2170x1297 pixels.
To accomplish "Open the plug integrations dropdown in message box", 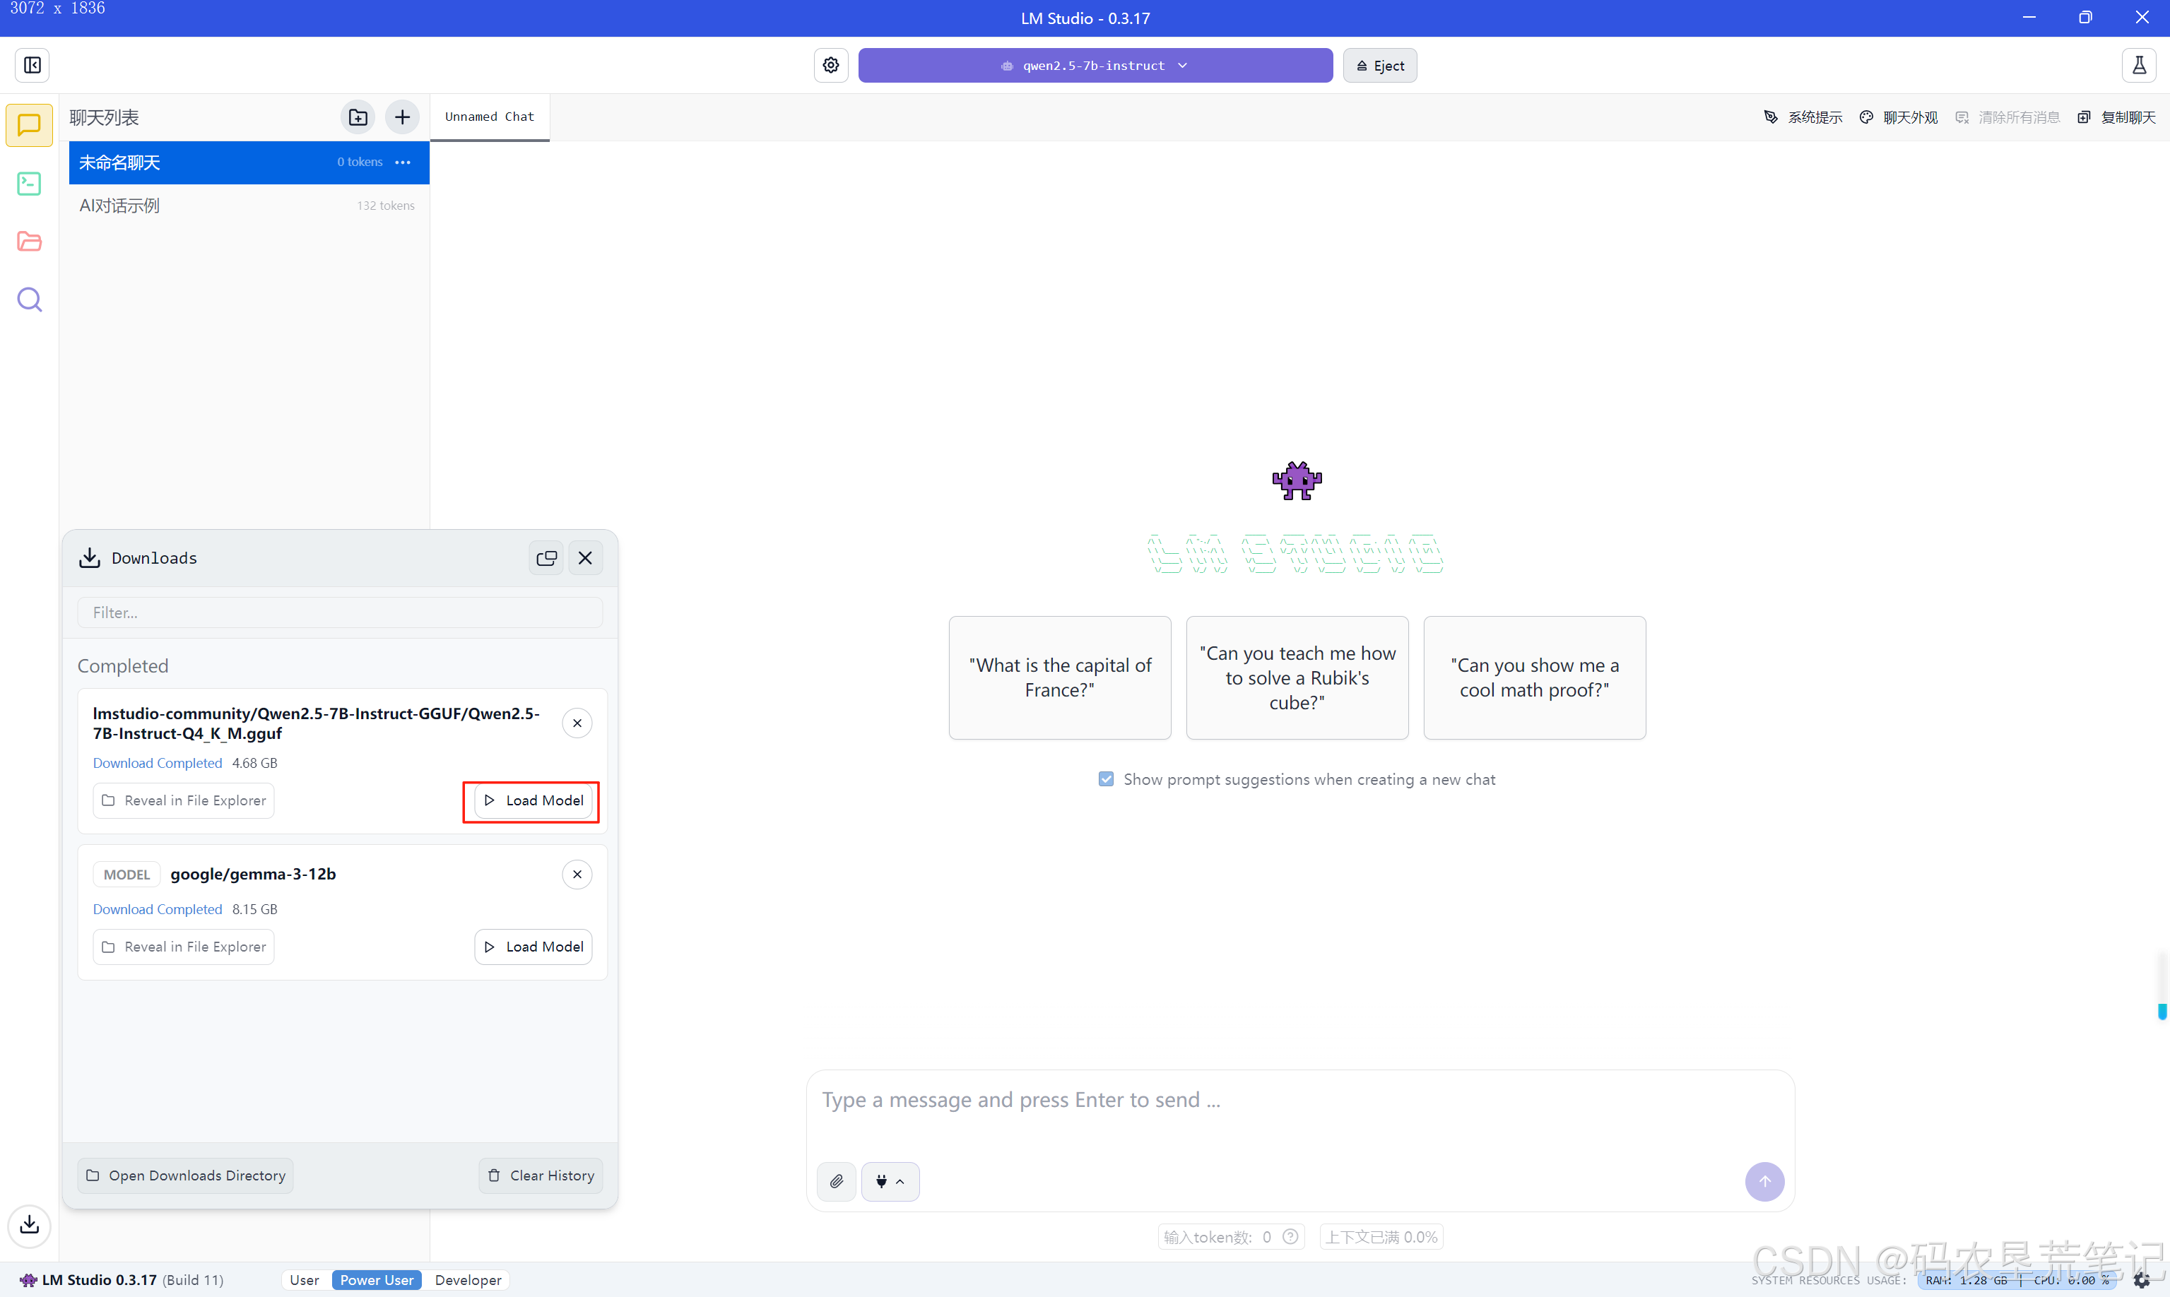I will pyautogui.click(x=890, y=1182).
